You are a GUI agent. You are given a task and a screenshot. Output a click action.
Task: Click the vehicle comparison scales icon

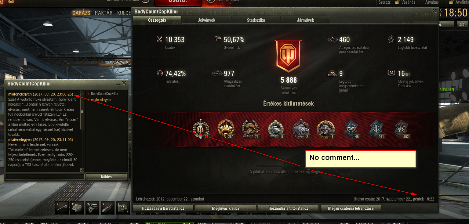pyautogui.click(x=462, y=24)
